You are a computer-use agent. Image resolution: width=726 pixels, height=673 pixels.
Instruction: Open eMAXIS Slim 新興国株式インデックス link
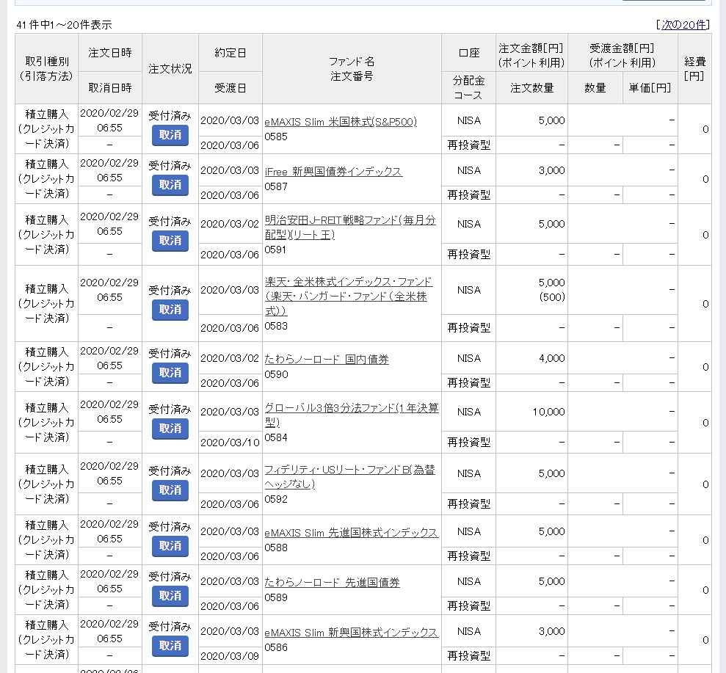[x=351, y=633]
